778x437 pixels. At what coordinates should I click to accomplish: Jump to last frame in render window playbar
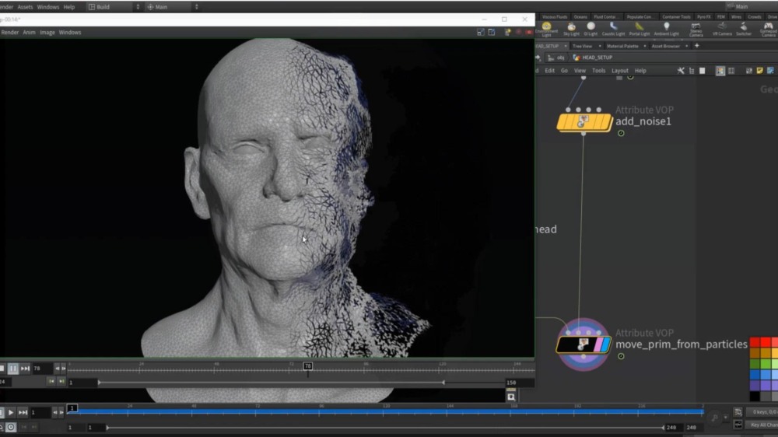pyautogui.click(x=25, y=369)
